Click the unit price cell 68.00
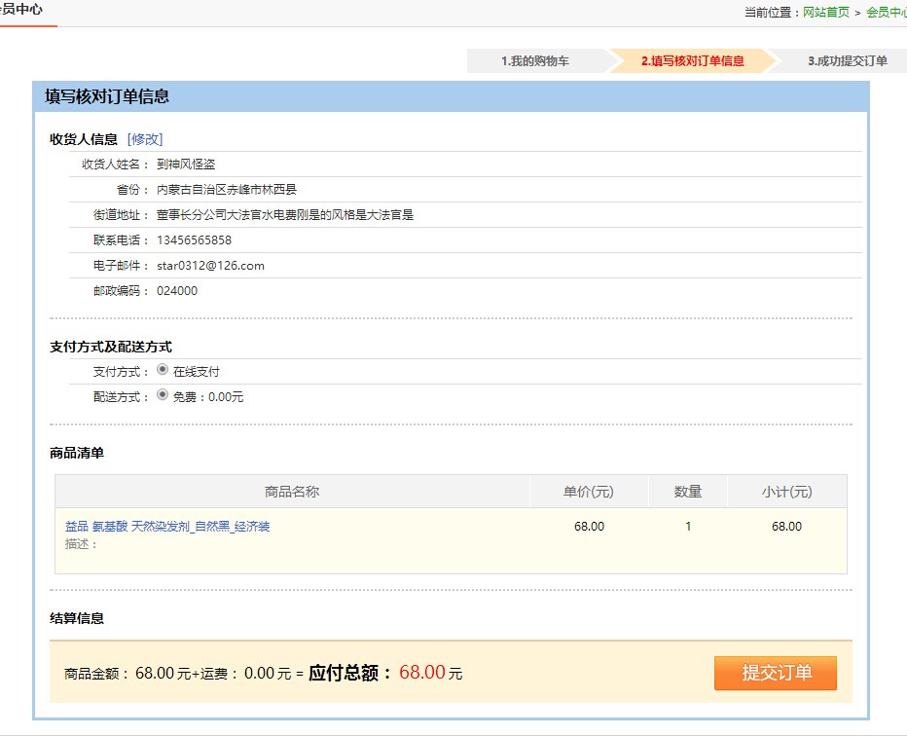The width and height of the screenshot is (907, 736). 589,527
